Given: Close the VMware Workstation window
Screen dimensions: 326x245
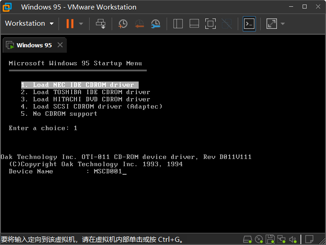Looking at the screenshot, I should [318, 7].
